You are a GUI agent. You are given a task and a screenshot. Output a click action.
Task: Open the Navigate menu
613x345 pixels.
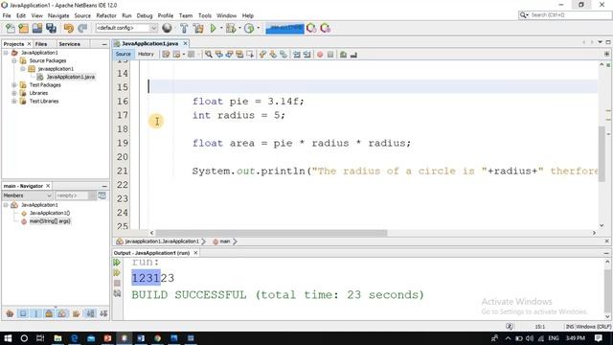(58, 15)
